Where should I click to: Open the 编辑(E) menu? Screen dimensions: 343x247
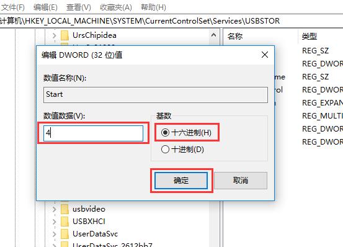click(45, 7)
